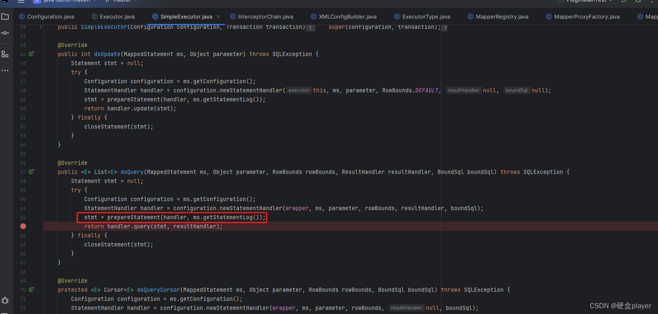
Task: Open the ExecutorType.java tab
Action: tap(422, 16)
